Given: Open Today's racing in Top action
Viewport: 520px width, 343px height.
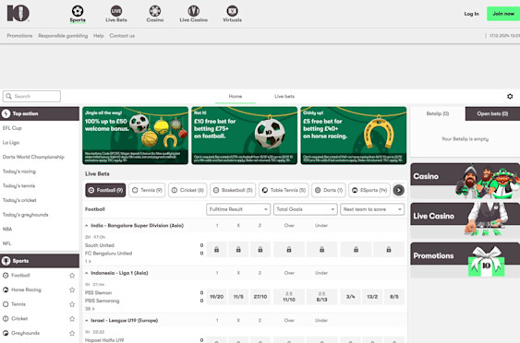Looking at the screenshot, I should [19, 171].
